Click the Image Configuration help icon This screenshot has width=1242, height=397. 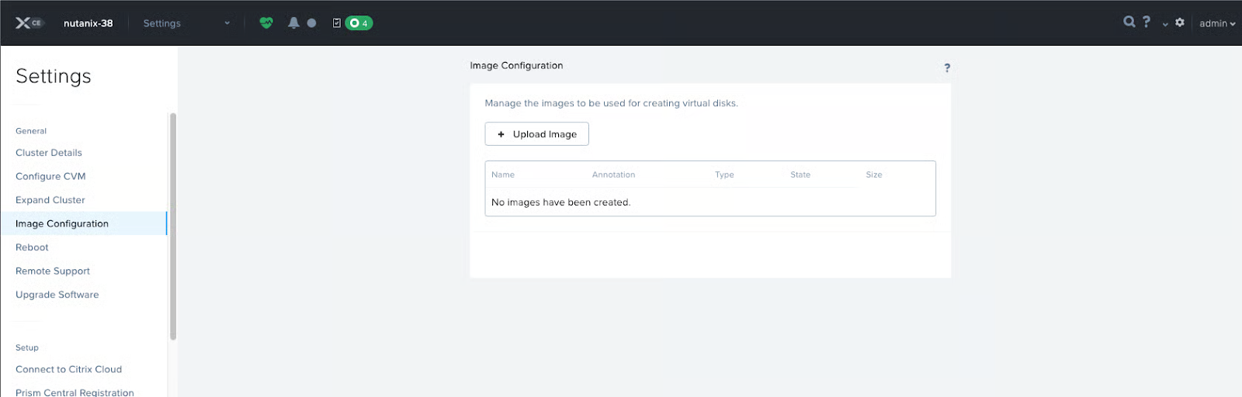(947, 68)
